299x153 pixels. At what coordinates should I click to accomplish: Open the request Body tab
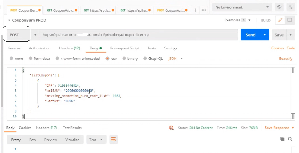pyautogui.click(x=96, y=48)
